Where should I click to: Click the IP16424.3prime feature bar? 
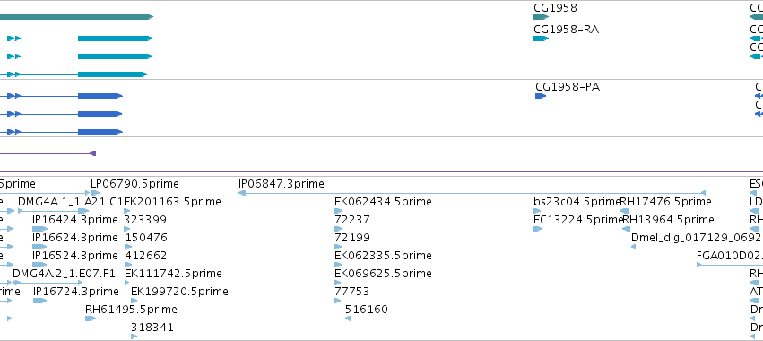[x=40, y=229]
